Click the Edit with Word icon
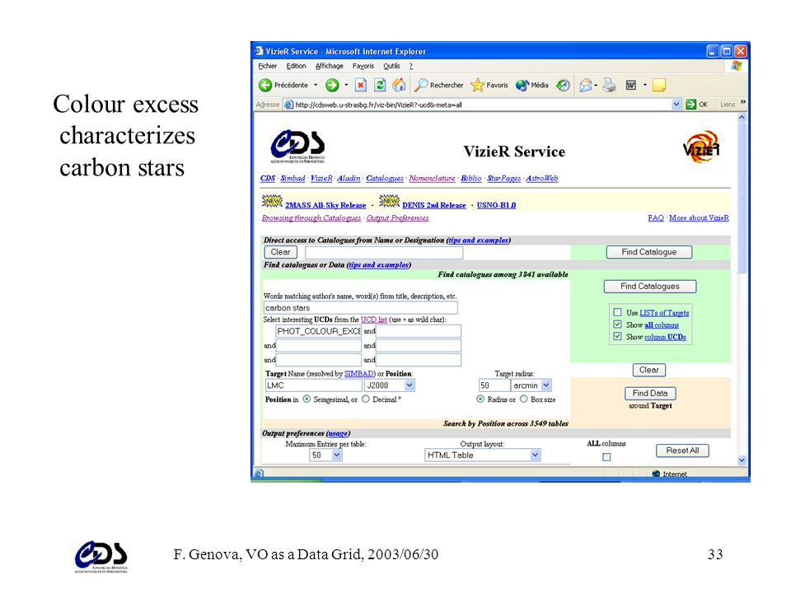The image size is (791, 593). tap(630, 85)
